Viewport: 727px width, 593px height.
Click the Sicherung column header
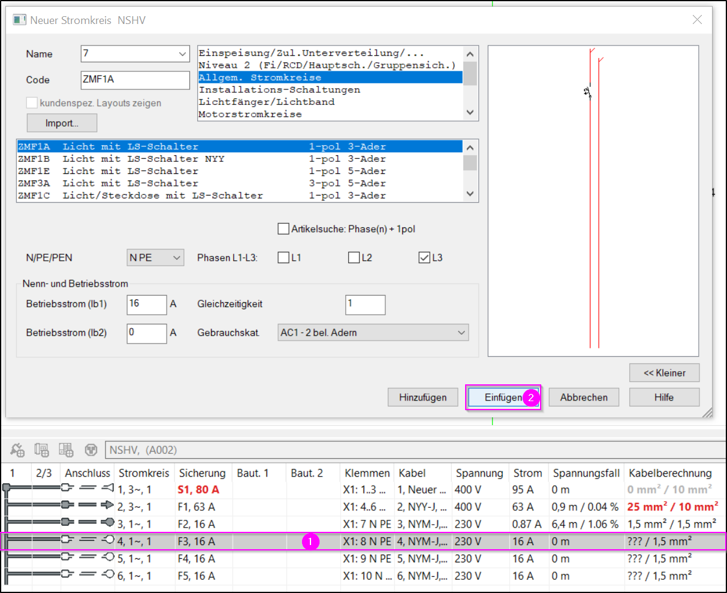(x=203, y=473)
